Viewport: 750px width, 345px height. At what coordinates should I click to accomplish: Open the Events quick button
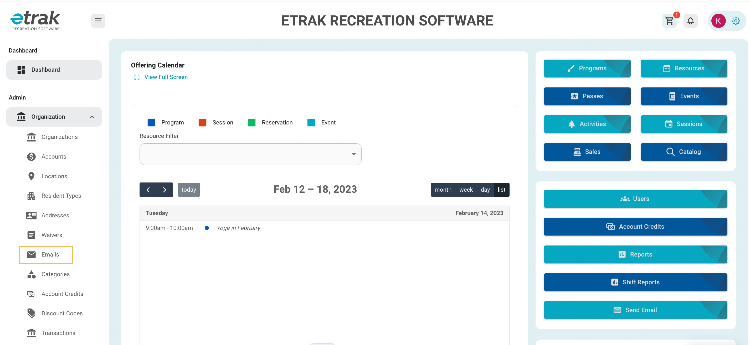click(684, 96)
